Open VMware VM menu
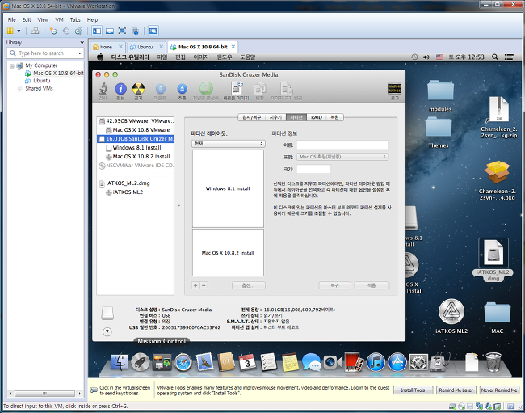The width and height of the screenshot is (525, 413). (x=59, y=19)
